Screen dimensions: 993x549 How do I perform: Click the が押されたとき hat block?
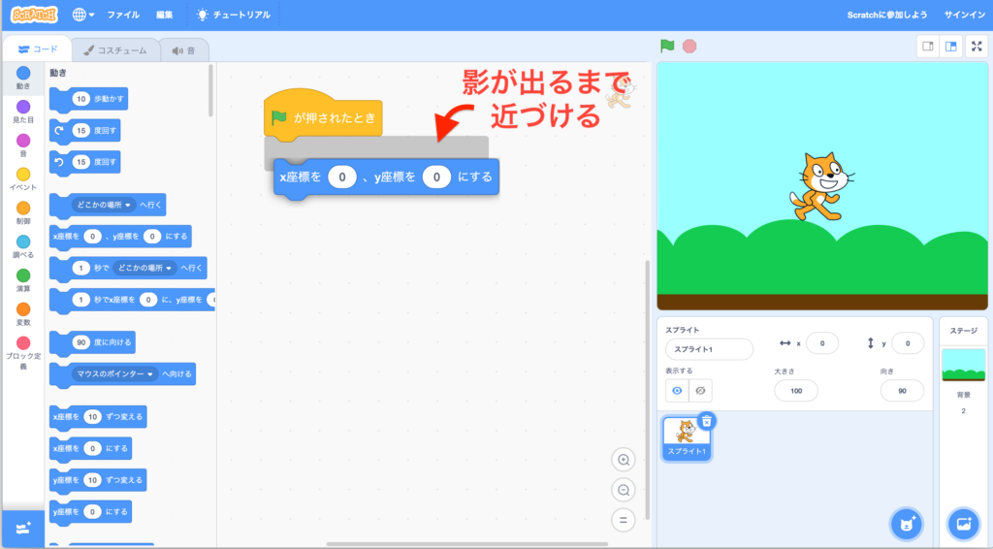coord(323,115)
